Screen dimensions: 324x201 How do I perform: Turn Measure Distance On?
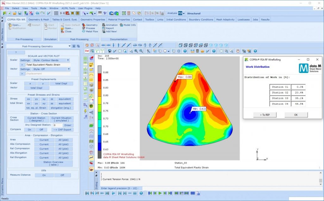[44, 175]
